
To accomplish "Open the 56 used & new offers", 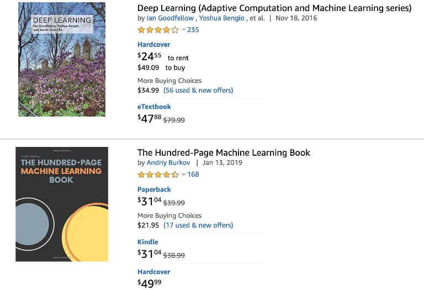I will [198, 90].
